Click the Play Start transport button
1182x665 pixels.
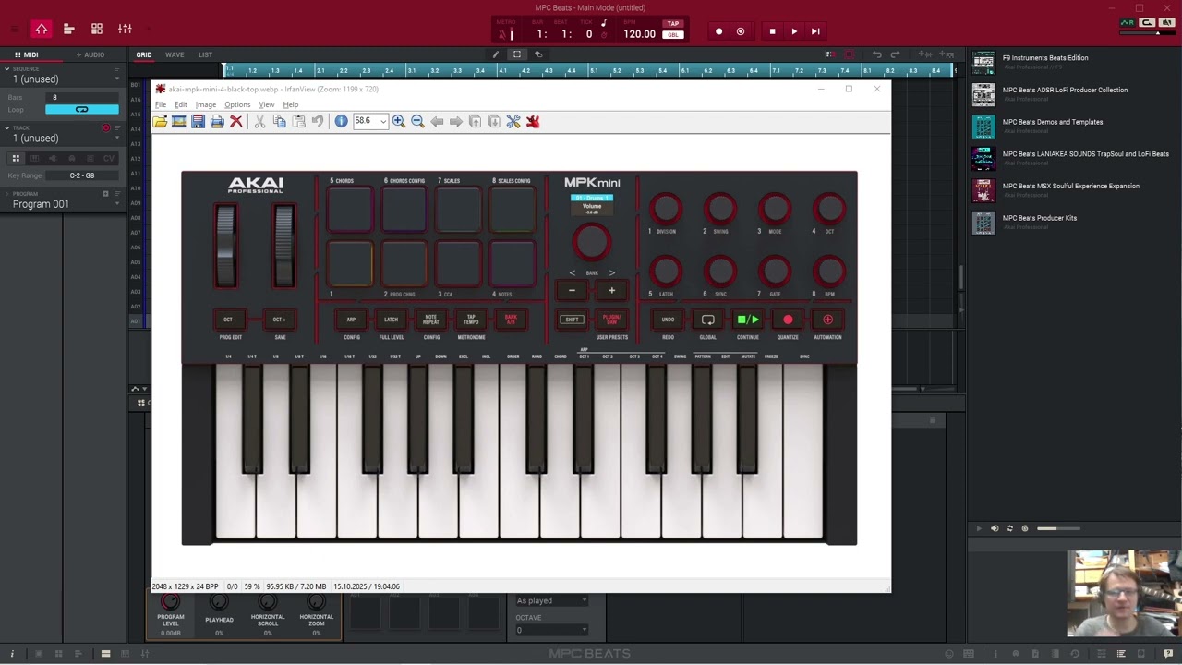(815, 31)
